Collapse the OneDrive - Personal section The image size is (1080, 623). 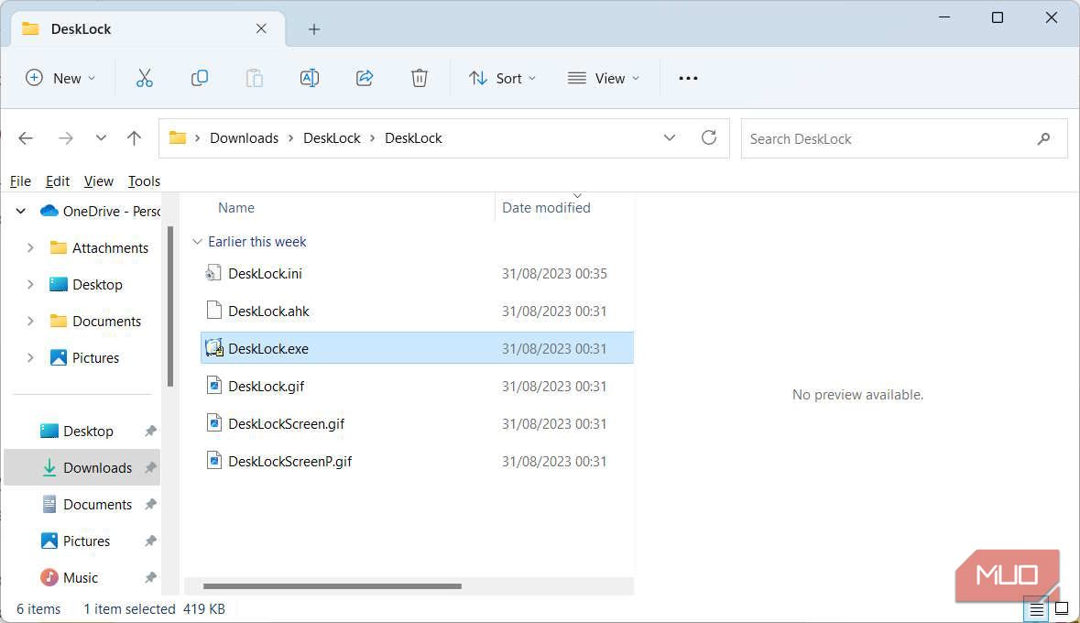click(x=20, y=210)
